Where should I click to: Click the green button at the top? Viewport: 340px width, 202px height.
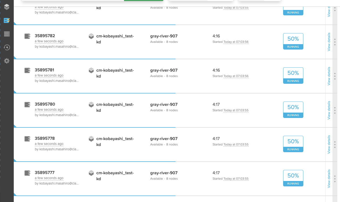point(143,1)
